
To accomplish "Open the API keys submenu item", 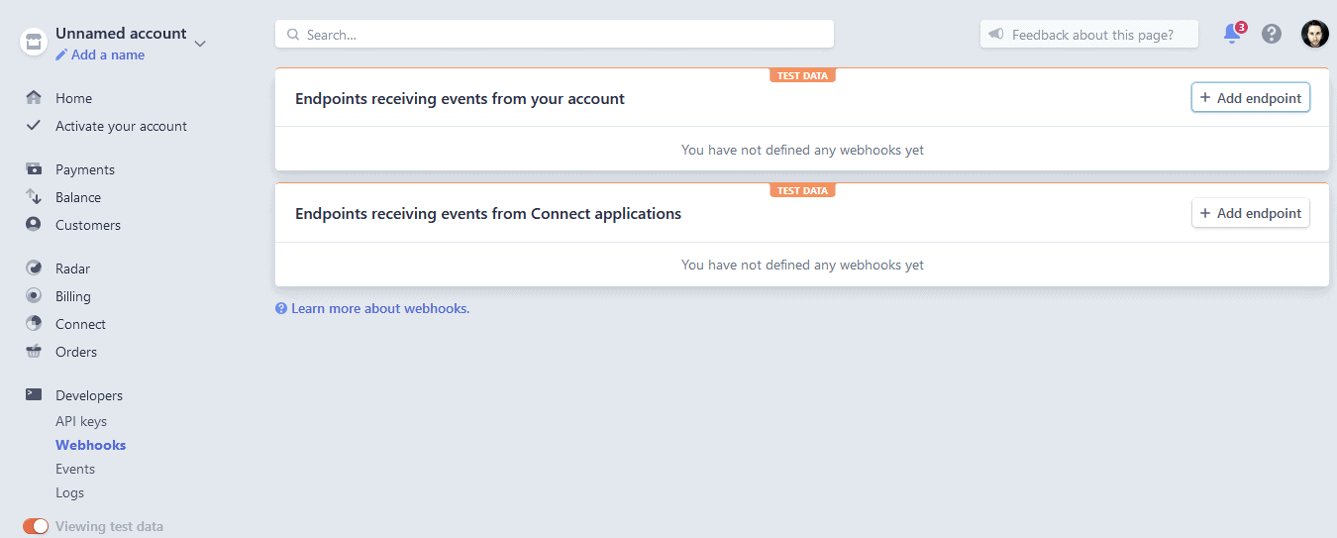I will click(81, 421).
